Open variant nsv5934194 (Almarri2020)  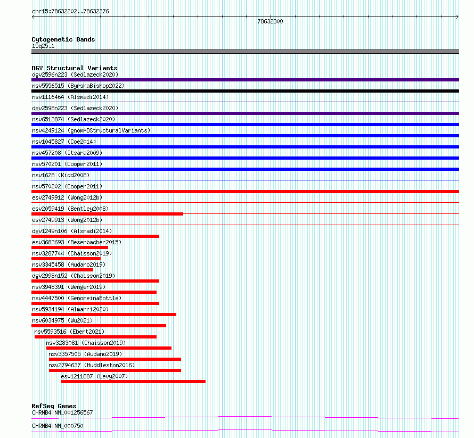click(x=70, y=309)
